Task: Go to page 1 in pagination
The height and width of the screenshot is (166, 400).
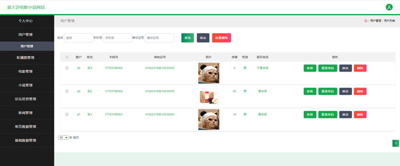Action: click(395, 144)
